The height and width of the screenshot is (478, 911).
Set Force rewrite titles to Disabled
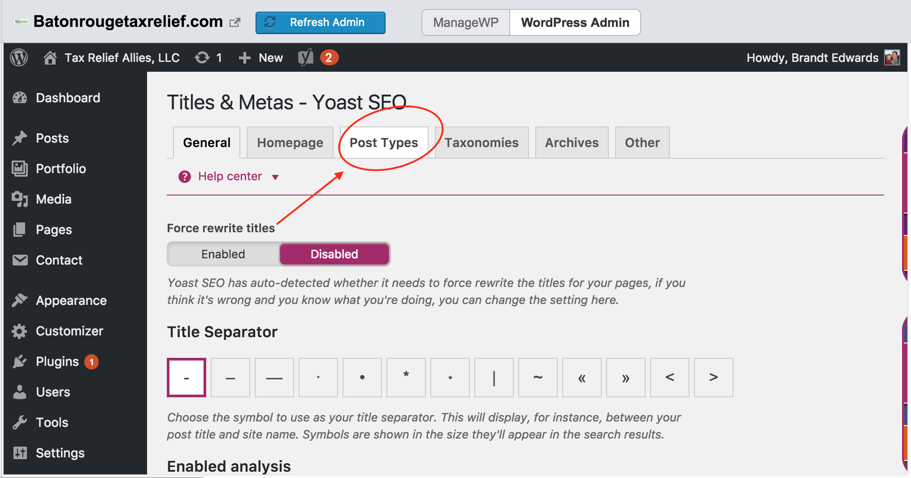click(334, 254)
